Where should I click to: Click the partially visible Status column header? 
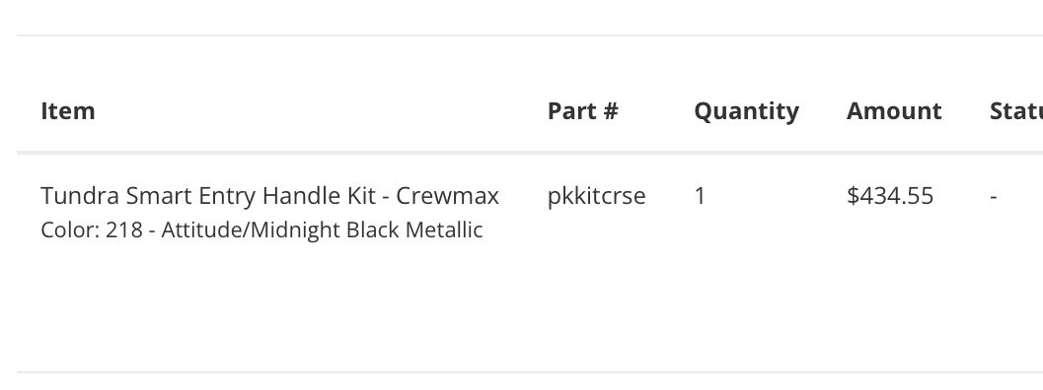tap(1016, 111)
